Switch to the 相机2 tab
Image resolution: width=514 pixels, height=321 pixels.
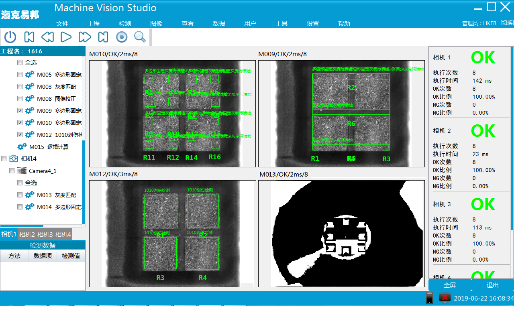[x=27, y=234]
